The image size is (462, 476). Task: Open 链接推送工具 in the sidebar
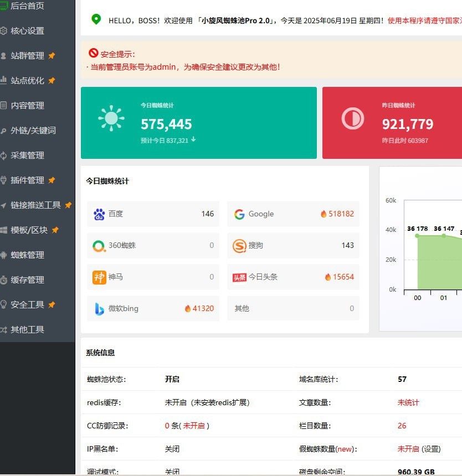pos(37,205)
